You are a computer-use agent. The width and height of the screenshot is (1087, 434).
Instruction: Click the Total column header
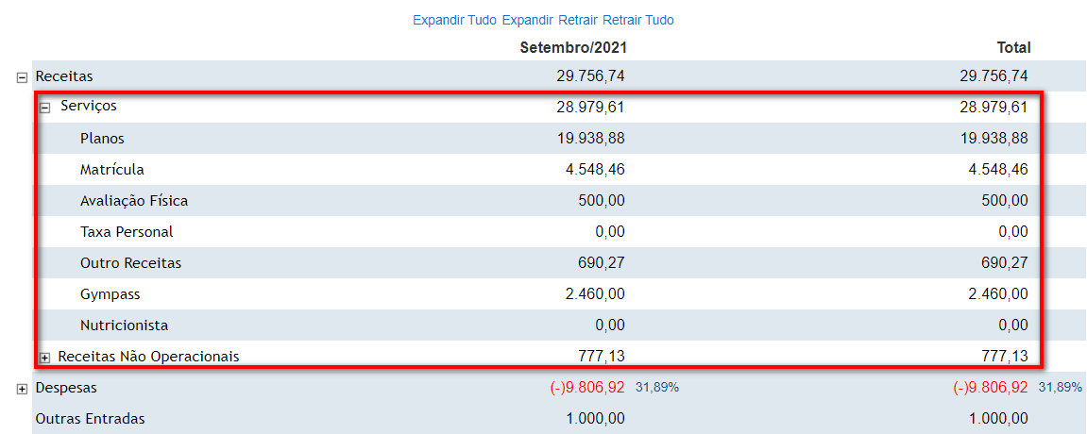click(x=1013, y=47)
